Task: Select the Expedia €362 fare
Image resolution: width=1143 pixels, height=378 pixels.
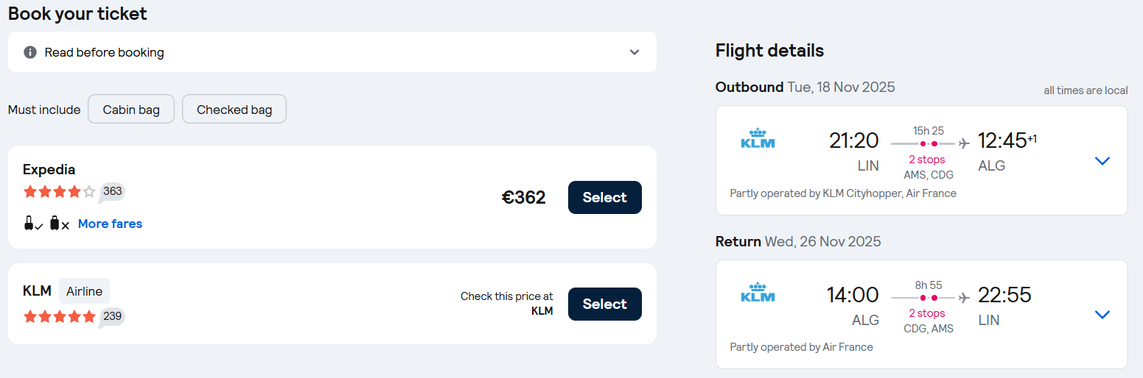Action: click(604, 197)
